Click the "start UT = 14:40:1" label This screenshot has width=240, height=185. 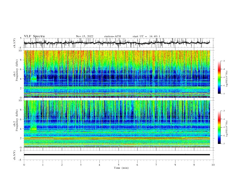click(146, 36)
